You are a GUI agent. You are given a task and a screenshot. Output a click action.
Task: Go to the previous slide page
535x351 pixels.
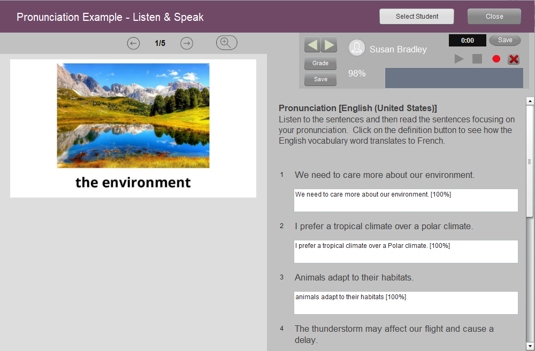point(133,43)
